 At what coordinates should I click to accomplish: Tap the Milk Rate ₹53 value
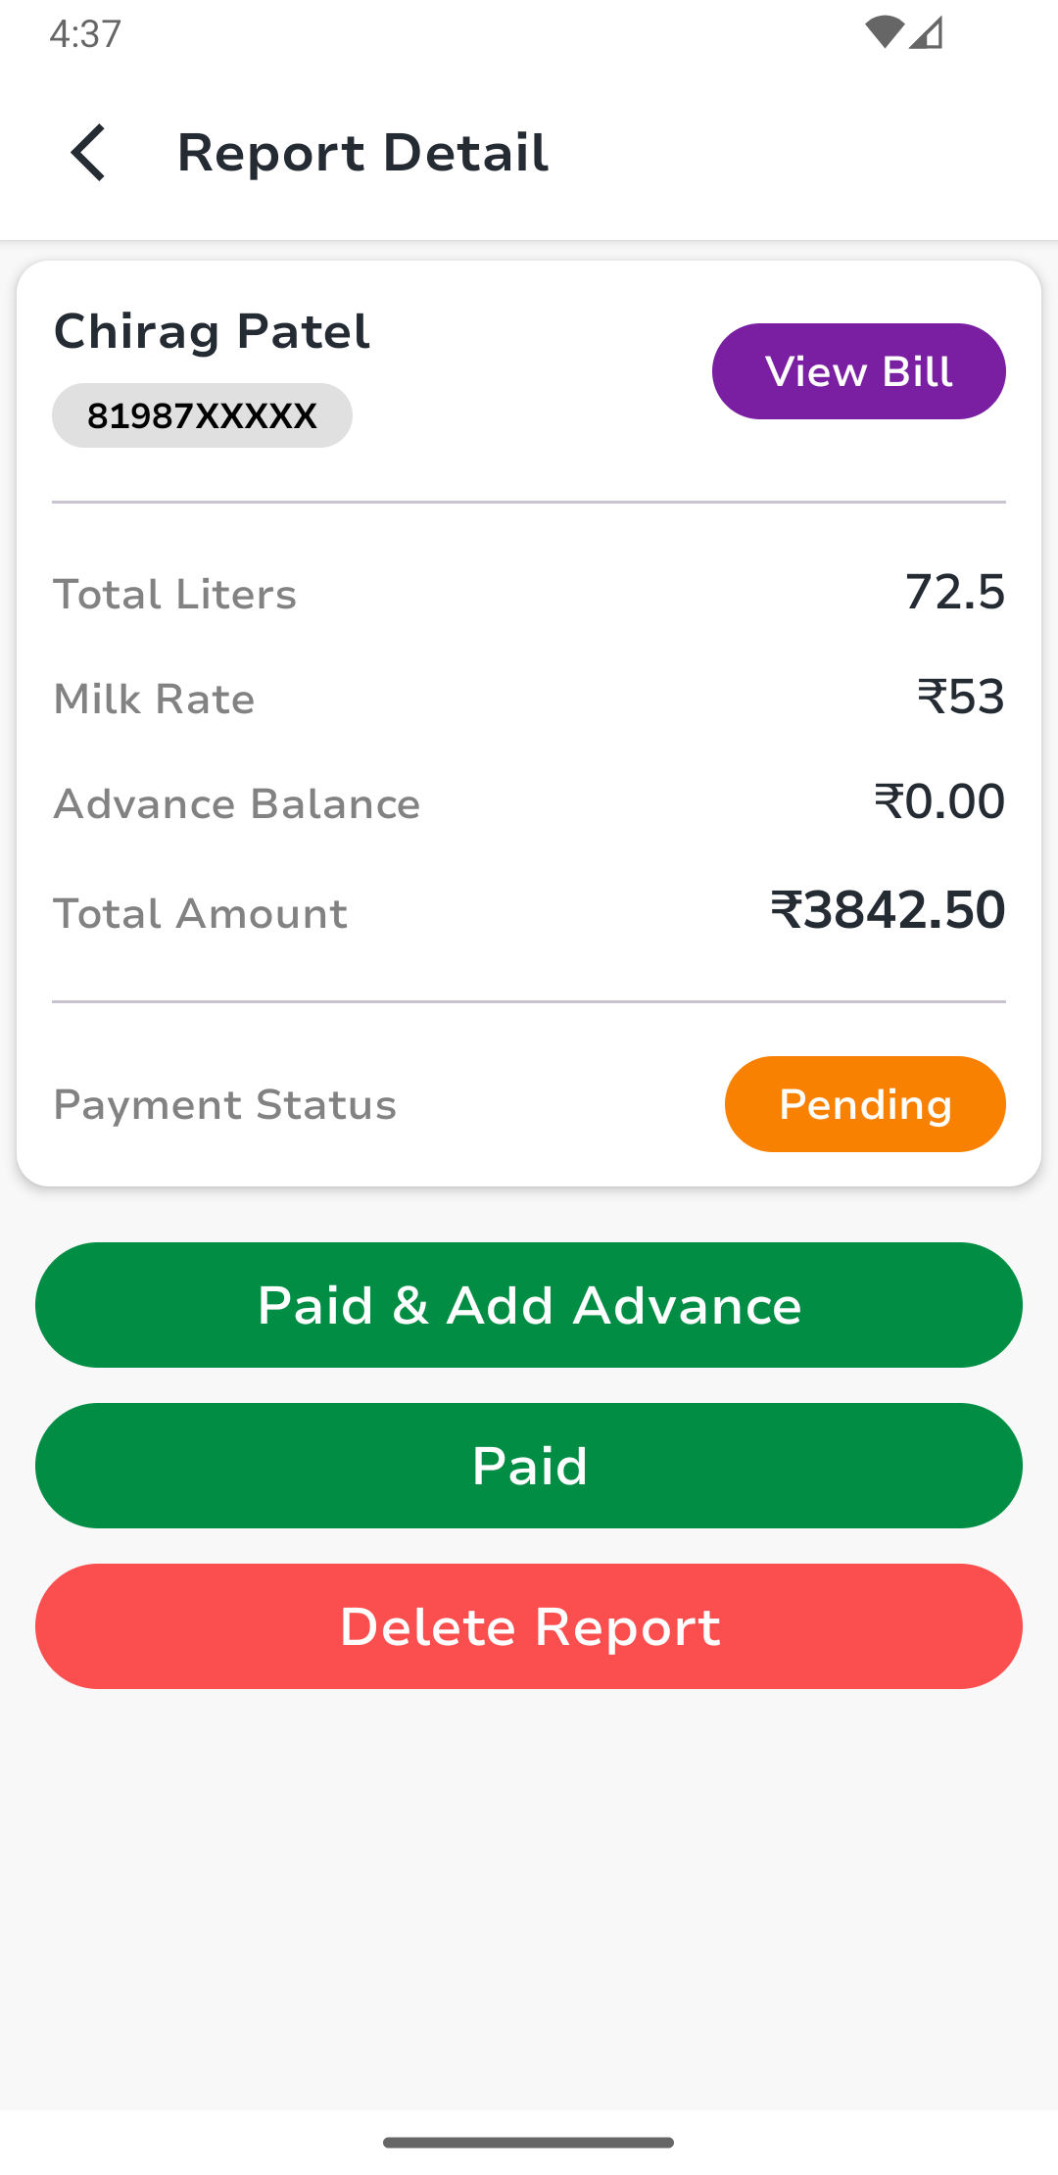(x=961, y=697)
